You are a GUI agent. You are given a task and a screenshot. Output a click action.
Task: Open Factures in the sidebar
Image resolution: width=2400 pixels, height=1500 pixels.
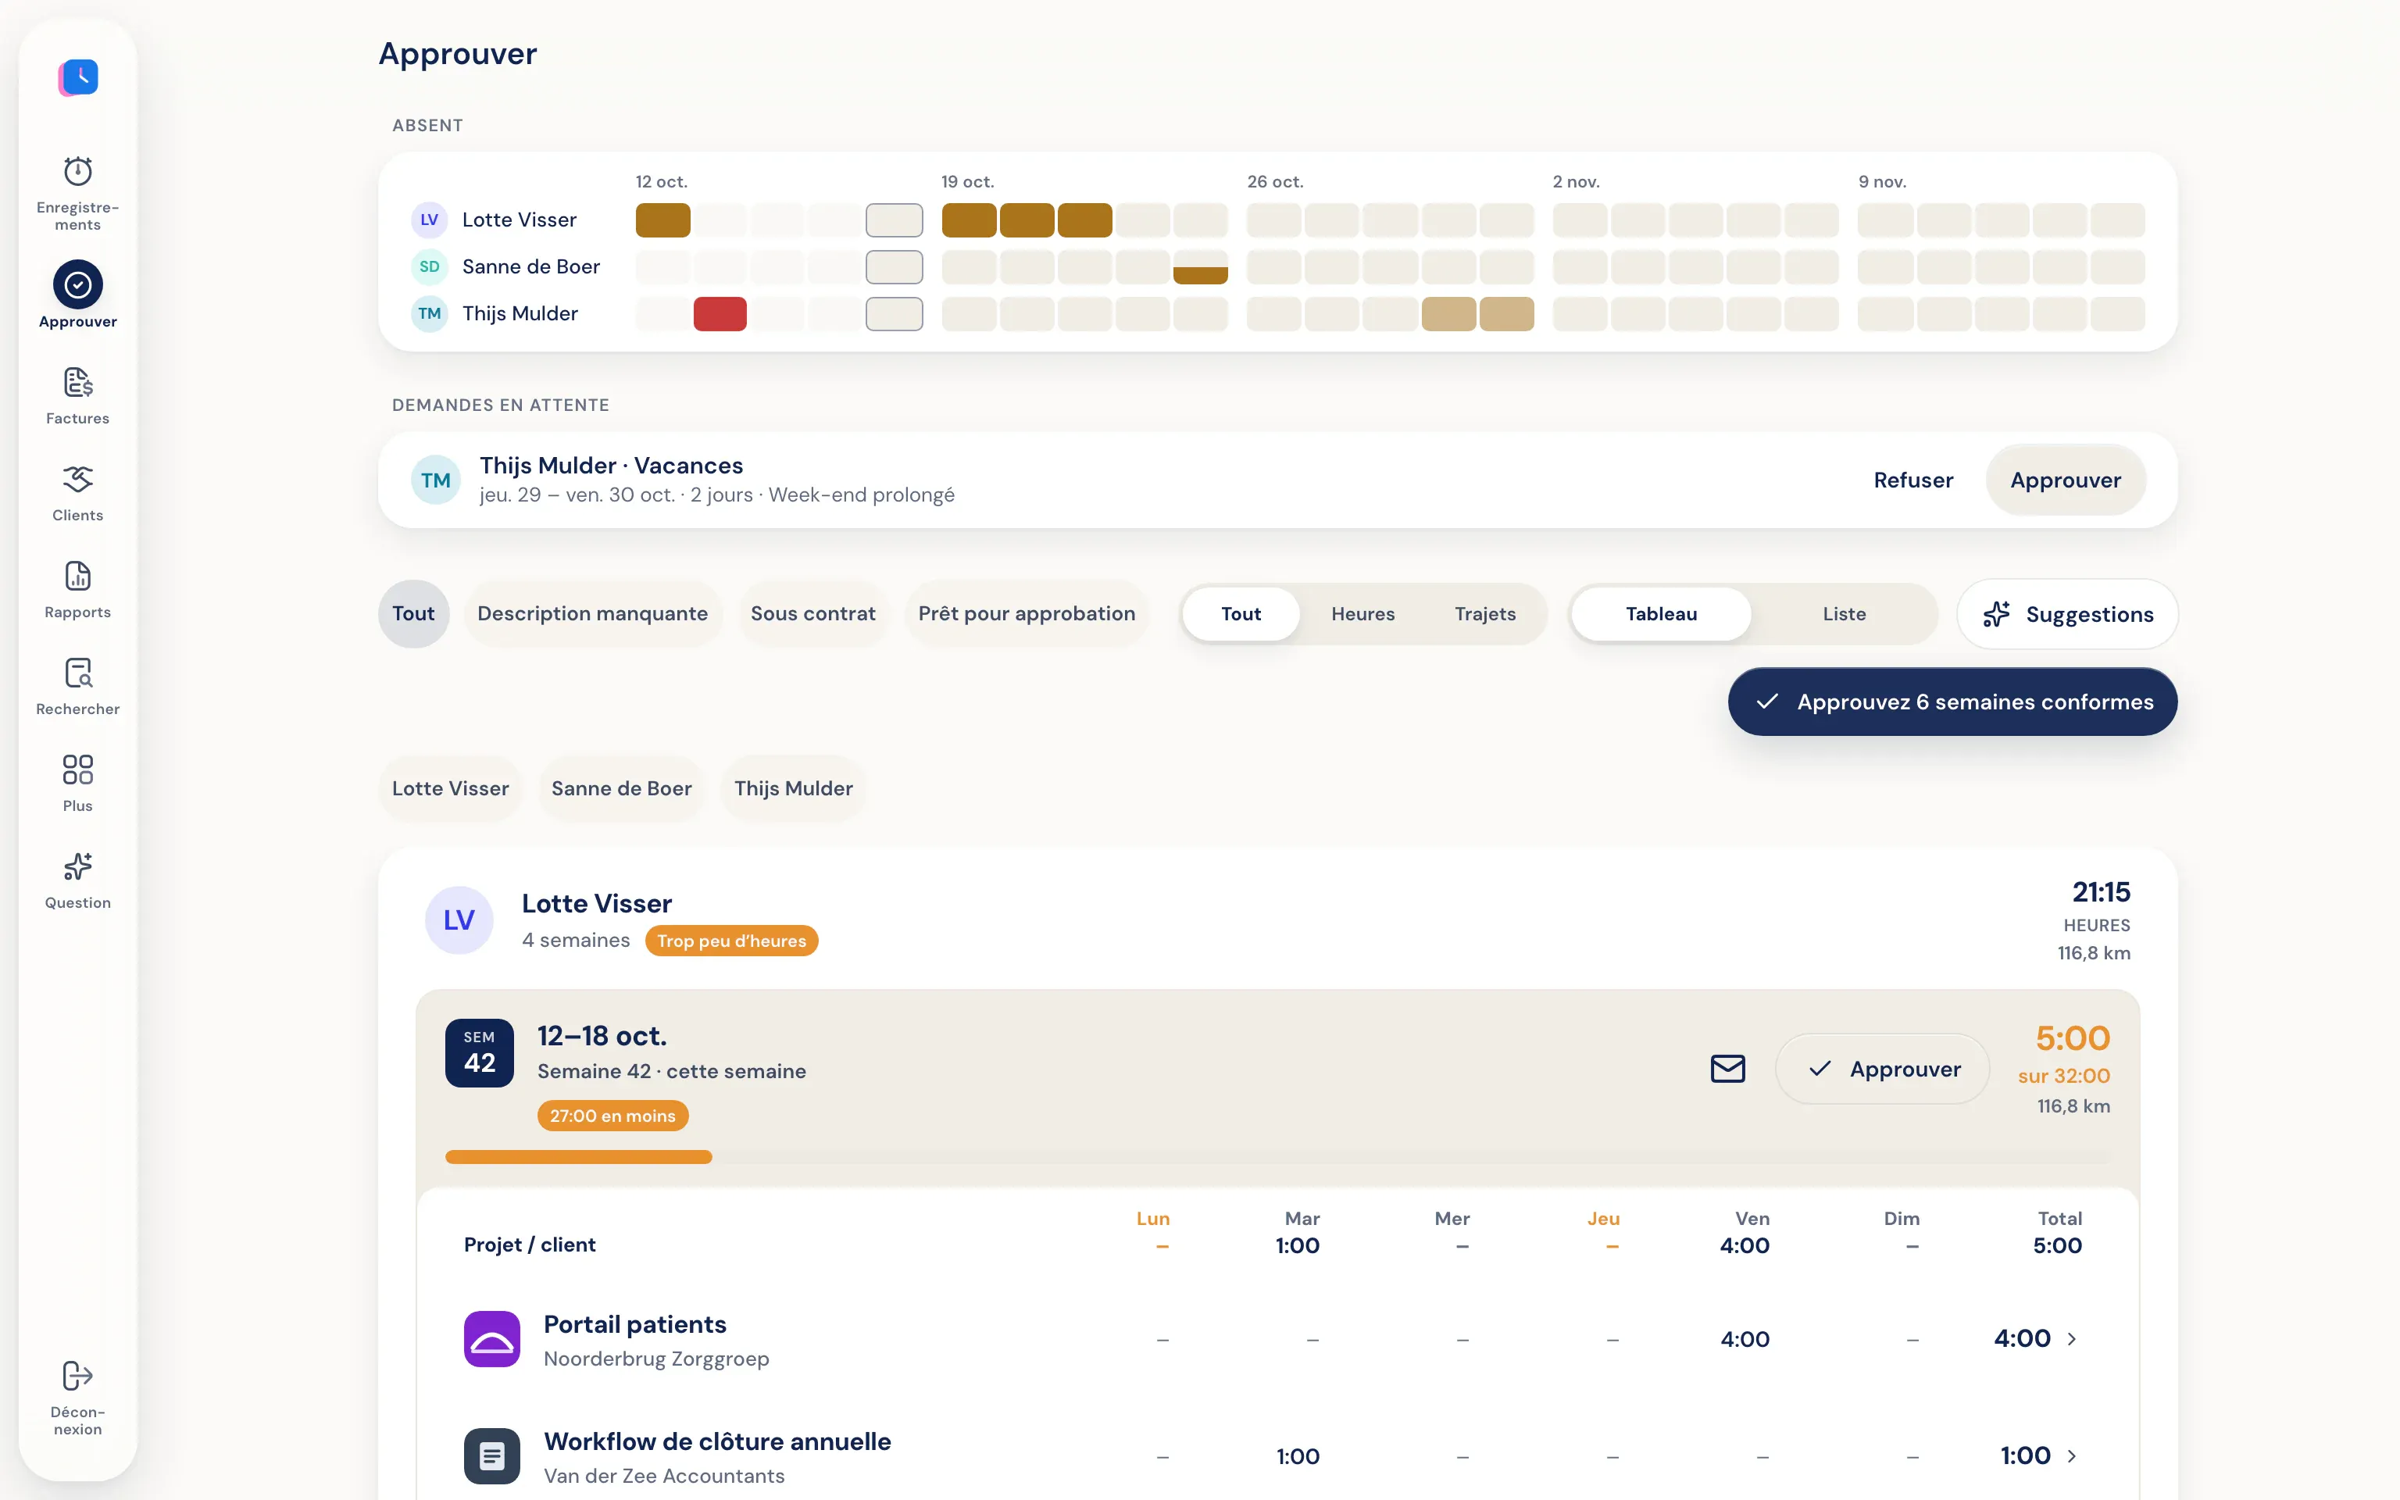click(x=77, y=397)
